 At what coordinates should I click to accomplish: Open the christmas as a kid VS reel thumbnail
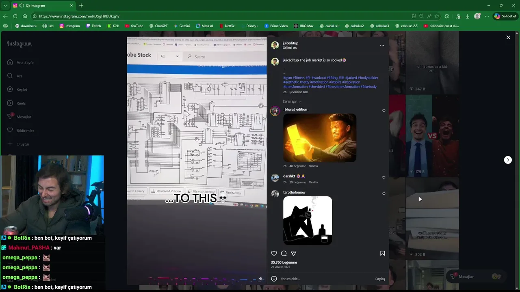tap(432, 63)
